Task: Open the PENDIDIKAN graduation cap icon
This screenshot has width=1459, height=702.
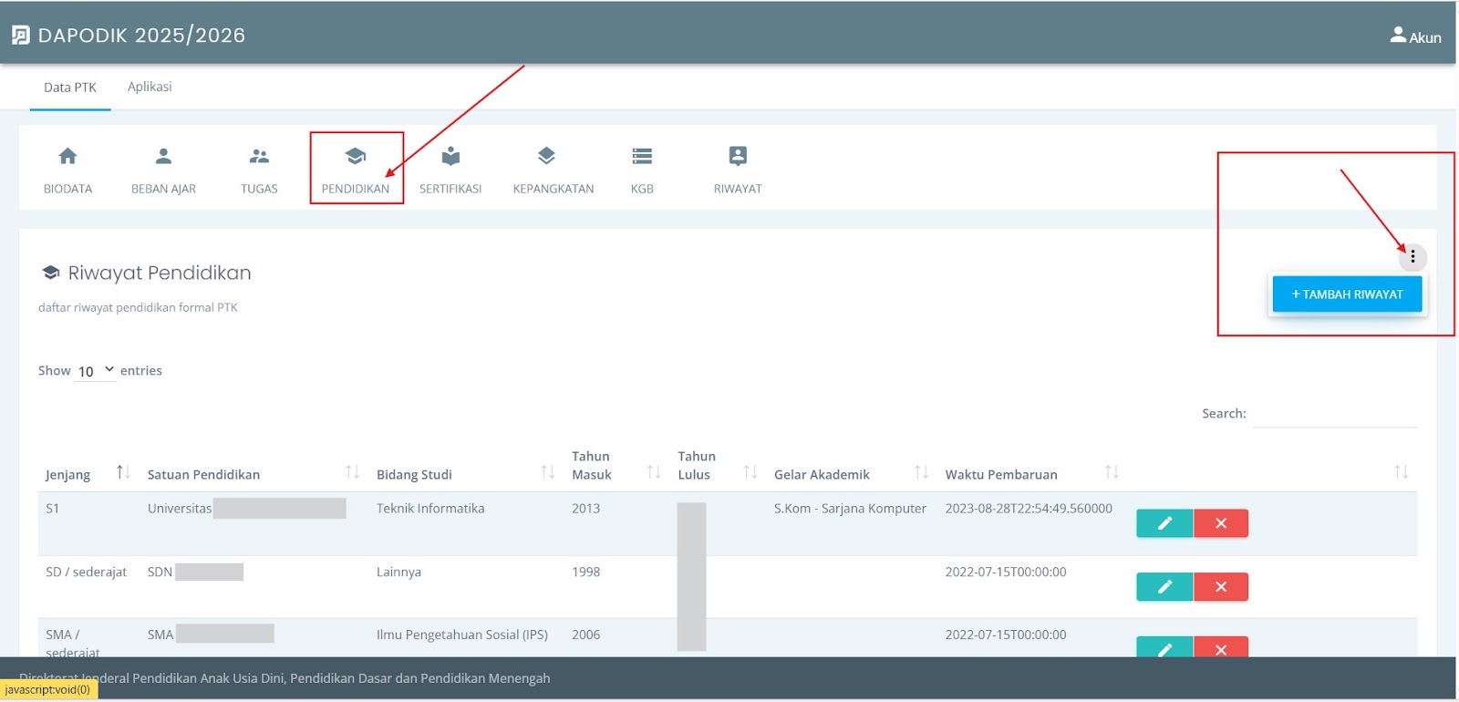Action: coord(356,156)
